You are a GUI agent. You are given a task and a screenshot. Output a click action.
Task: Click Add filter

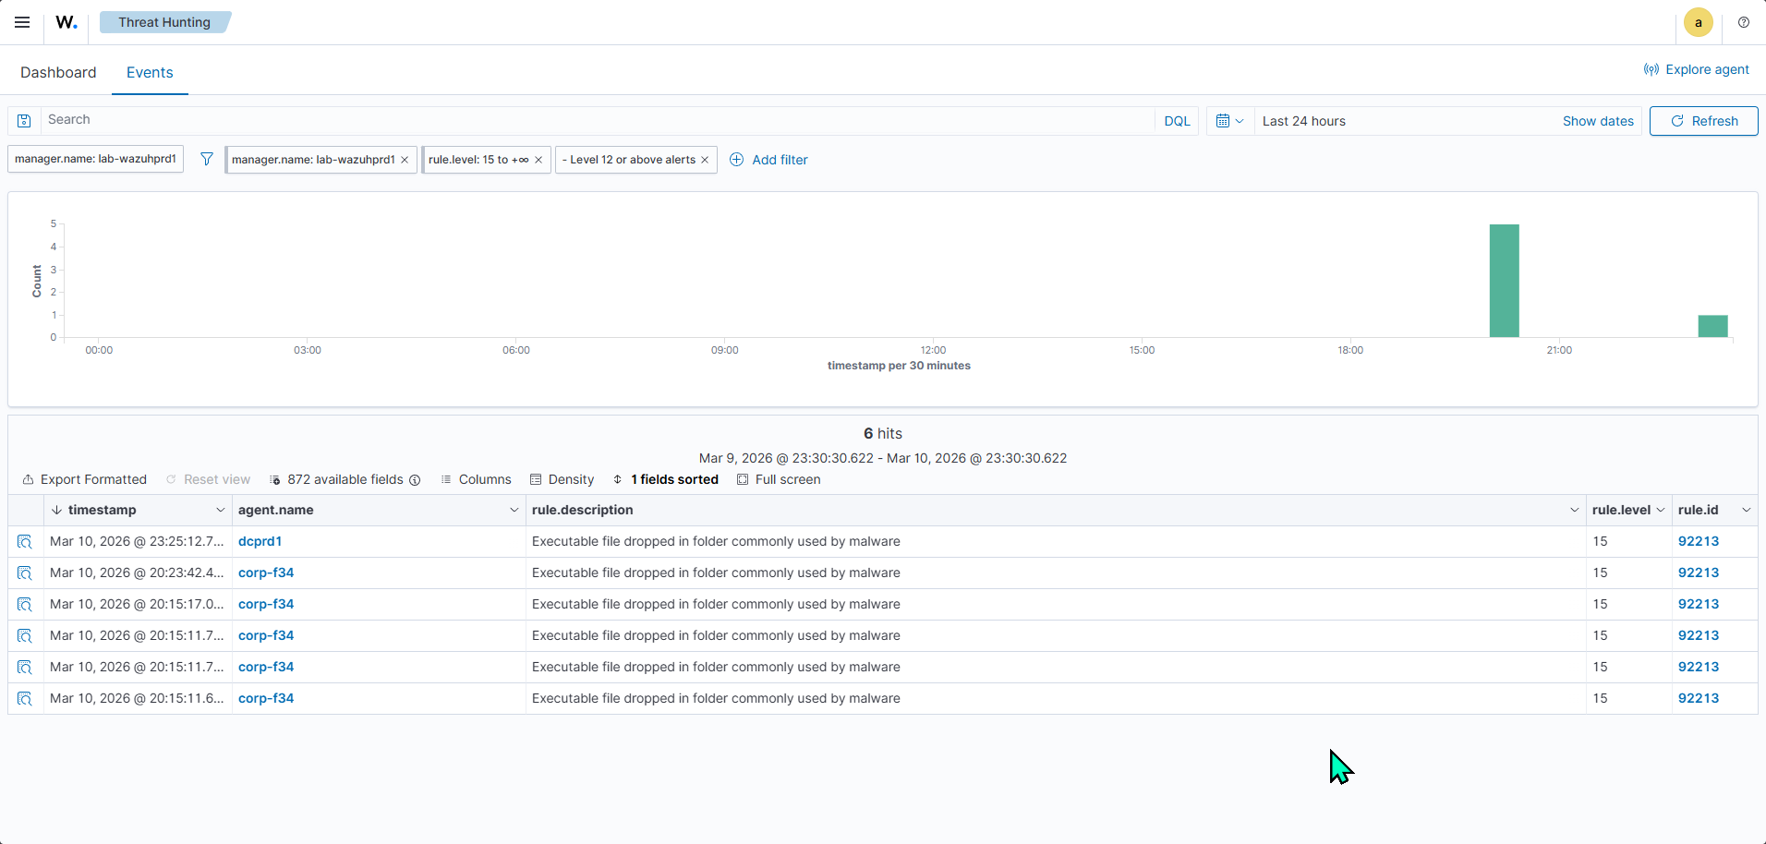[x=768, y=160]
